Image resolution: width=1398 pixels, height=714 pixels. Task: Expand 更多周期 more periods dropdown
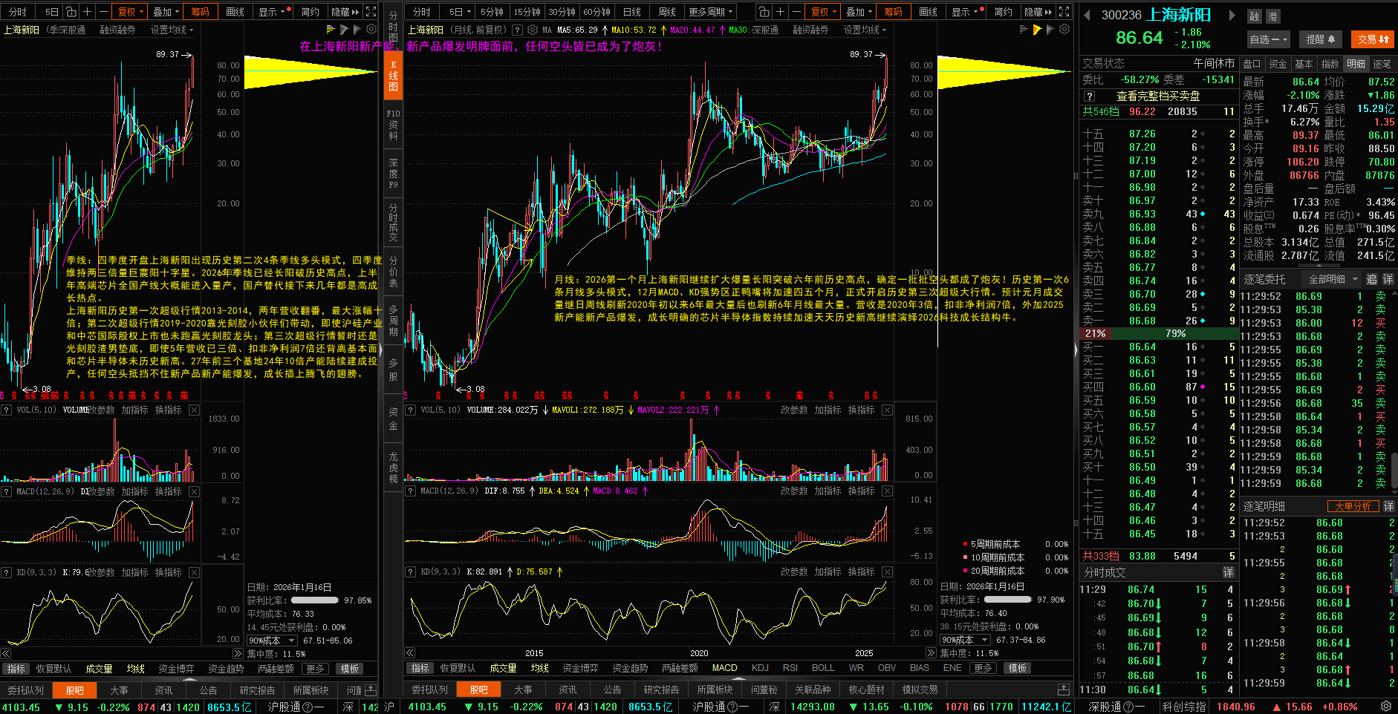(711, 12)
